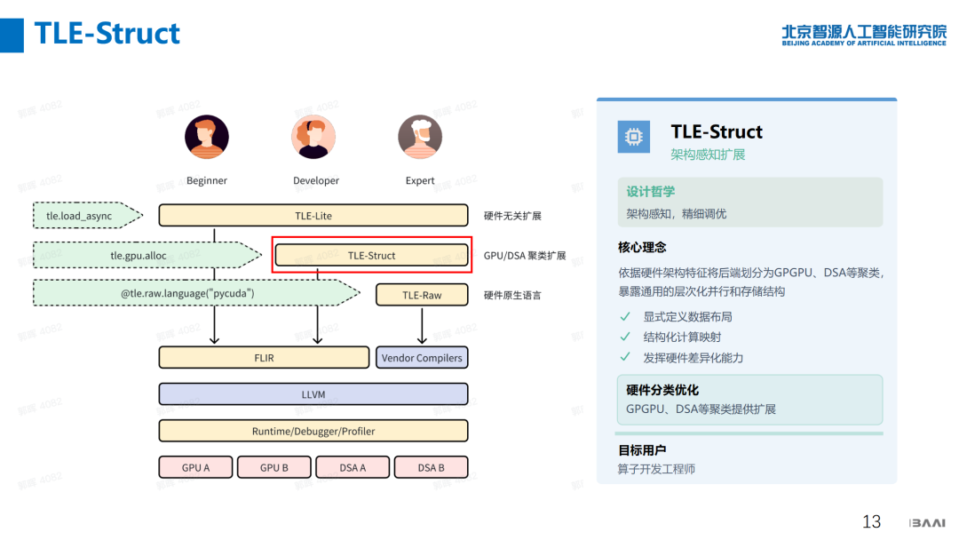Click the Beginner label text
959x540 pixels.
(207, 180)
